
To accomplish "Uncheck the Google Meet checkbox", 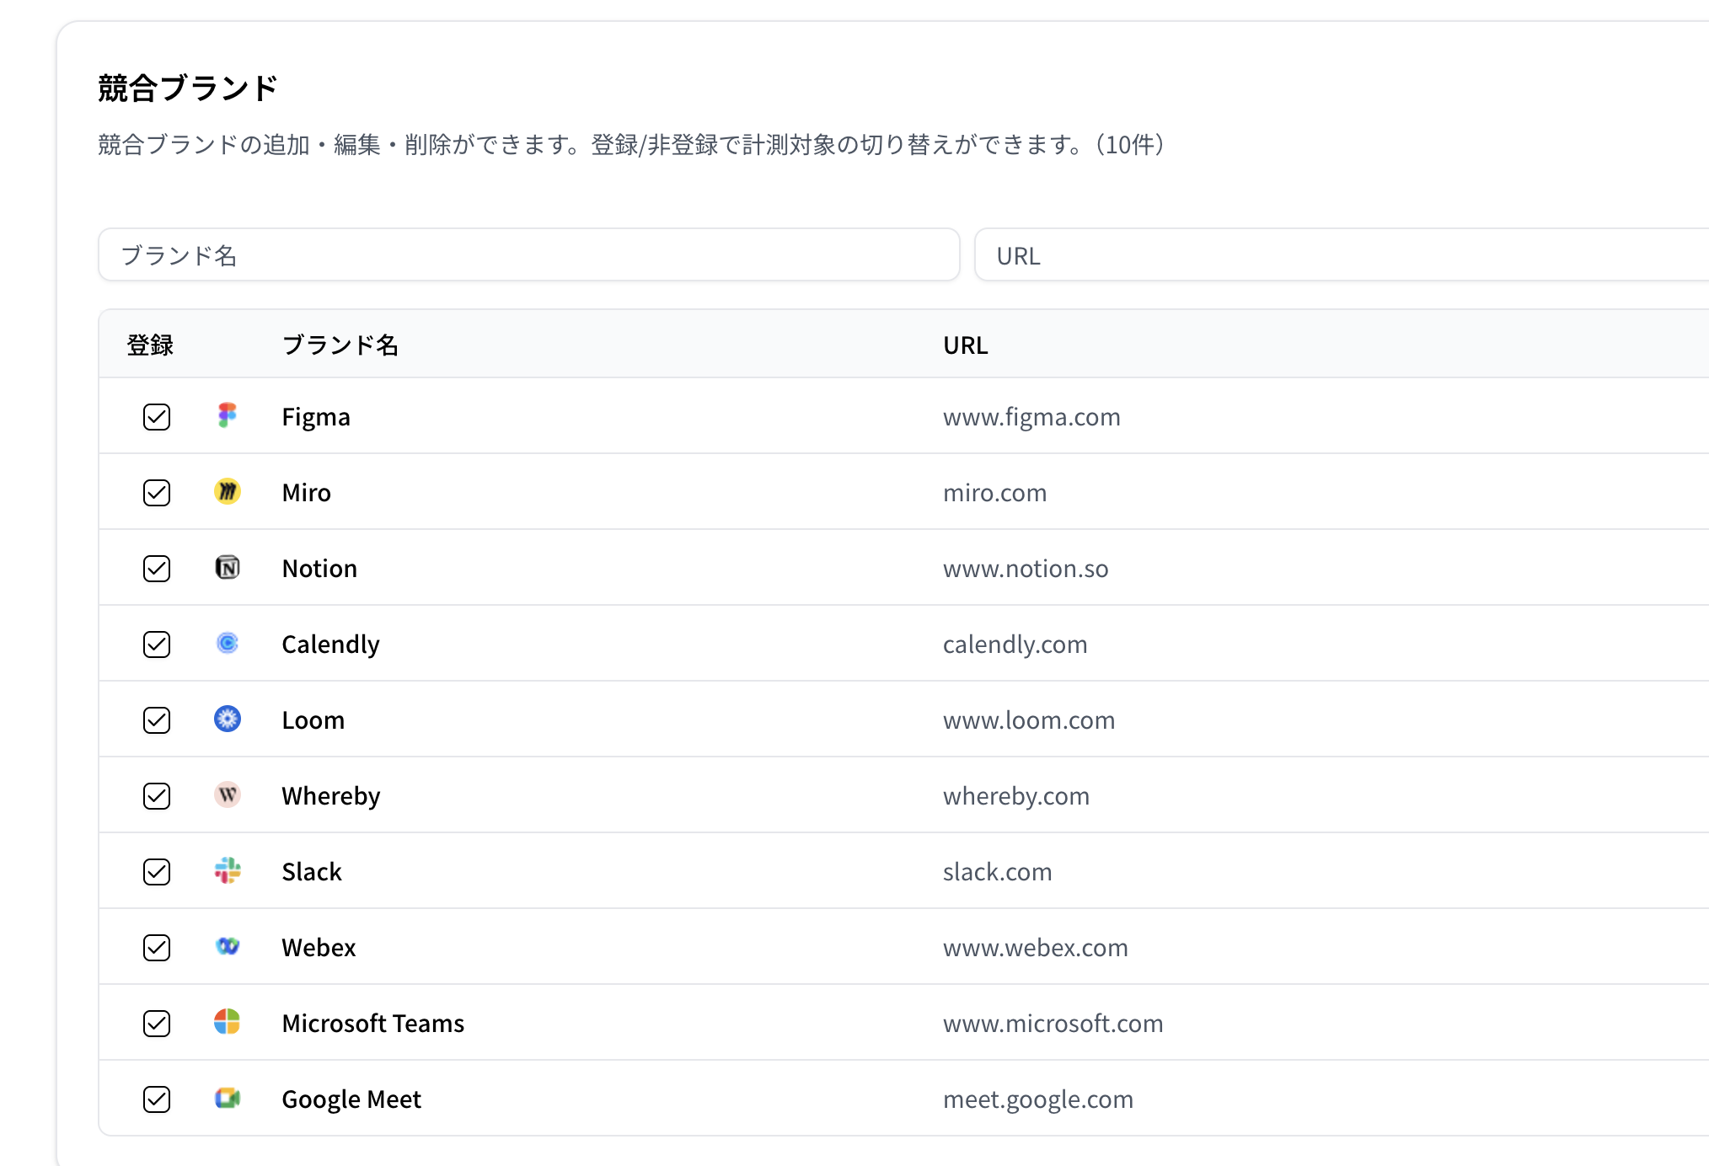I will [x=157, y=1099].
